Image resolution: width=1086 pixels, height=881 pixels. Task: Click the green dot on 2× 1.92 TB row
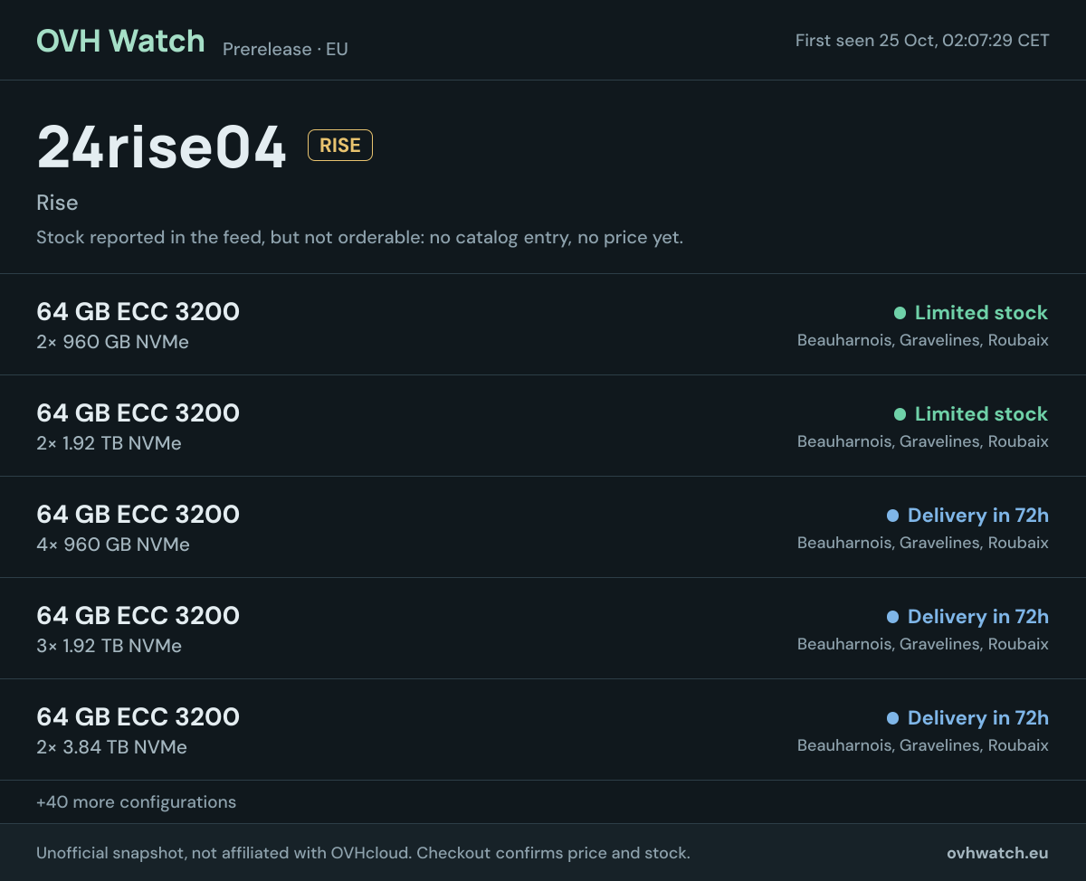[x=900, y=414]
